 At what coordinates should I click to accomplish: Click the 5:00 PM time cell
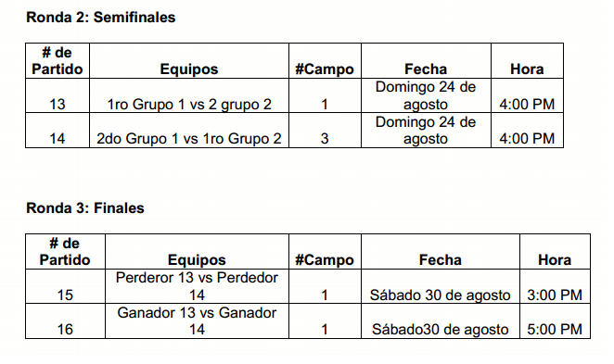pyautogui.click(x=555, y=321)
